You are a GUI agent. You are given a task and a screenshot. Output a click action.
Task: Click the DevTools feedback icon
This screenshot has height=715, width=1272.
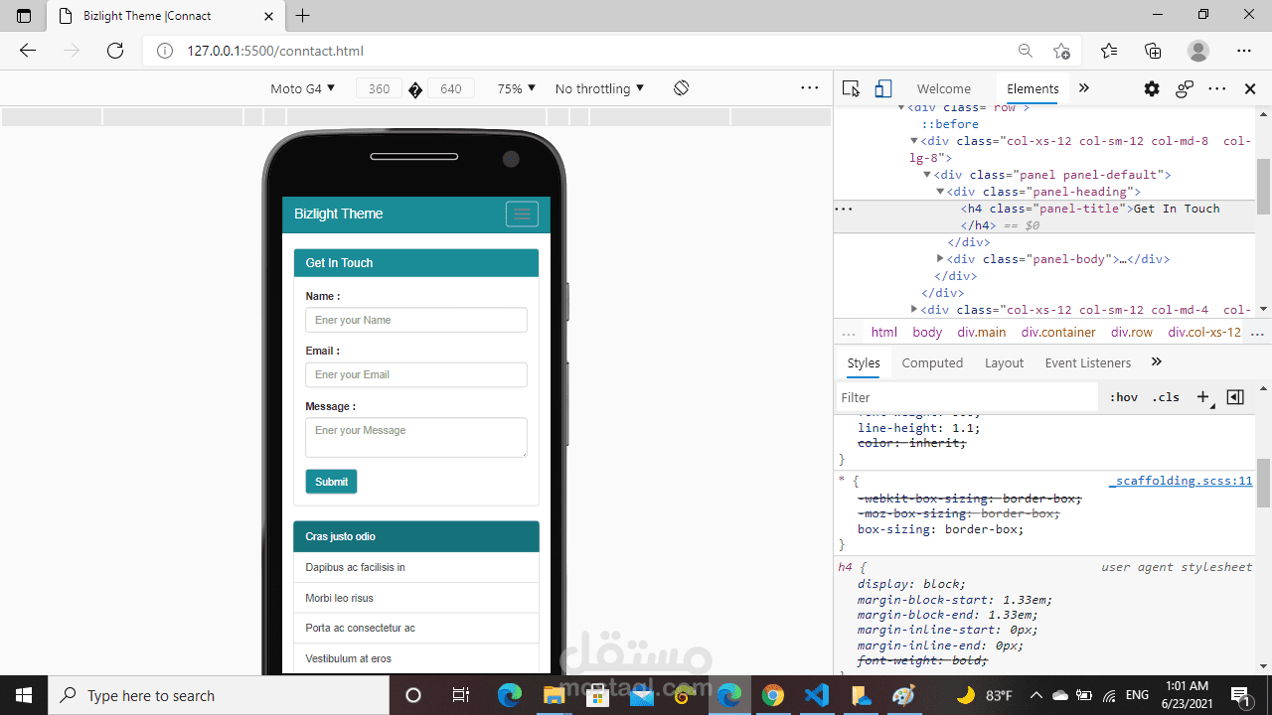(1185, 88)
